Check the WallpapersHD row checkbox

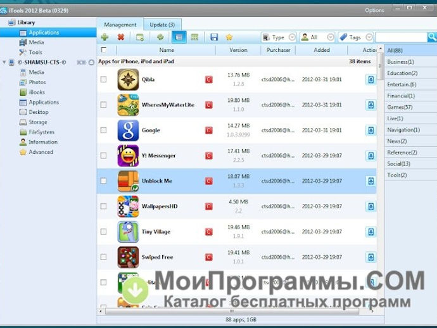point(103,206)
